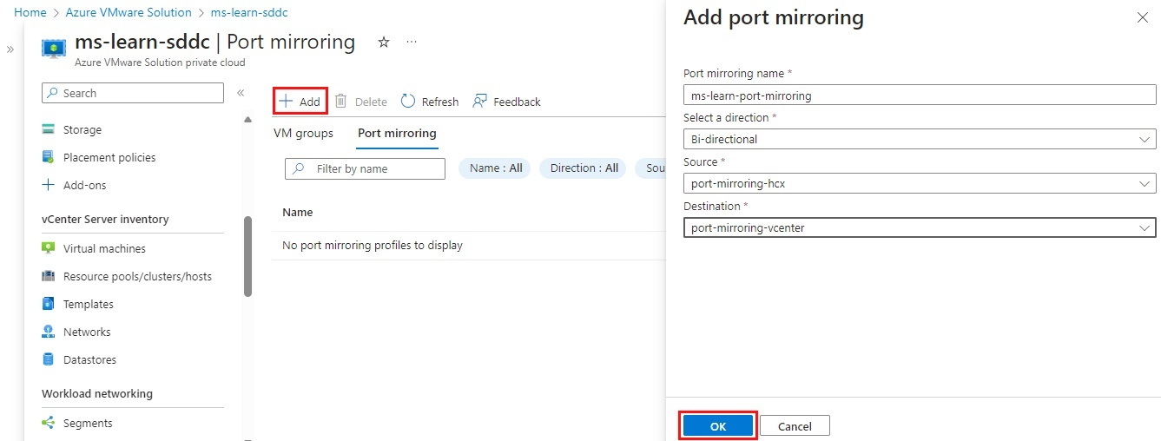1161x441 pixels.
Task: Open the Destination dropdown port-mirroring-vcenter
Action: tap(920, 227)
